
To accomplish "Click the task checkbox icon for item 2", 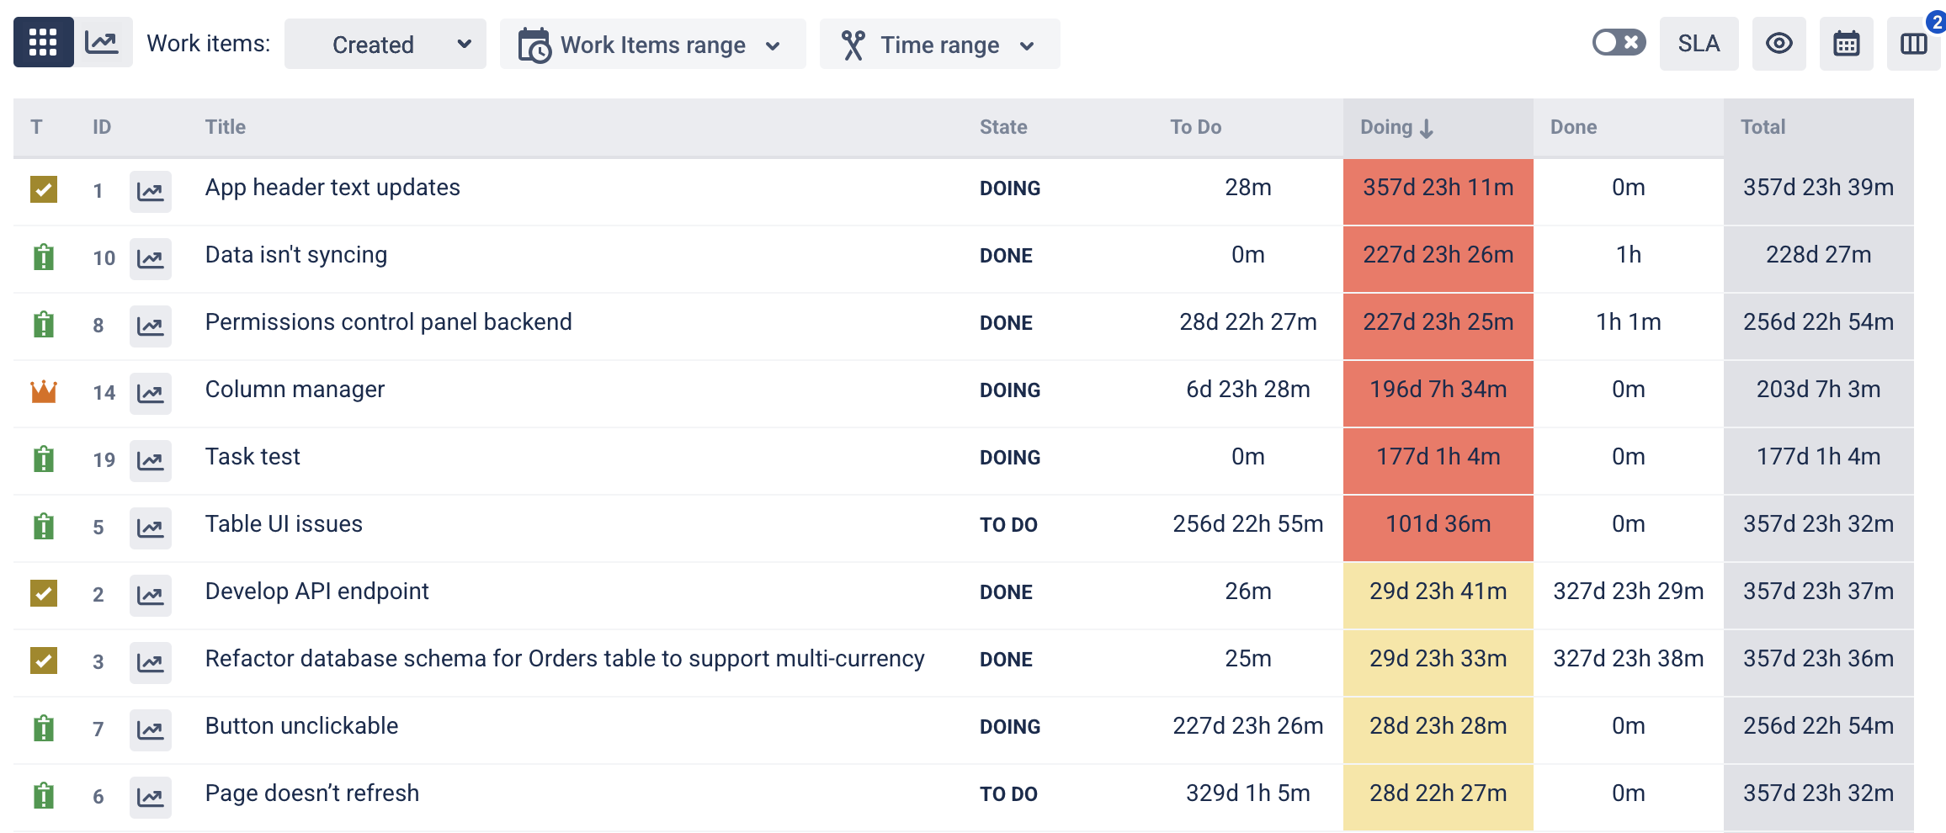I will (x=44, y=594).
